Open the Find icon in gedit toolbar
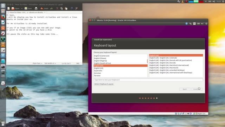Viewport: 225px width, 127px height. (72, 8)
